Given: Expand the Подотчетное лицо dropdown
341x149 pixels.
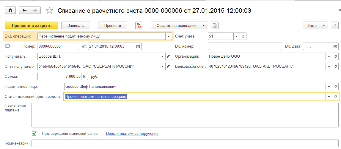Looking at the screenshot, I should coord(329,87).
